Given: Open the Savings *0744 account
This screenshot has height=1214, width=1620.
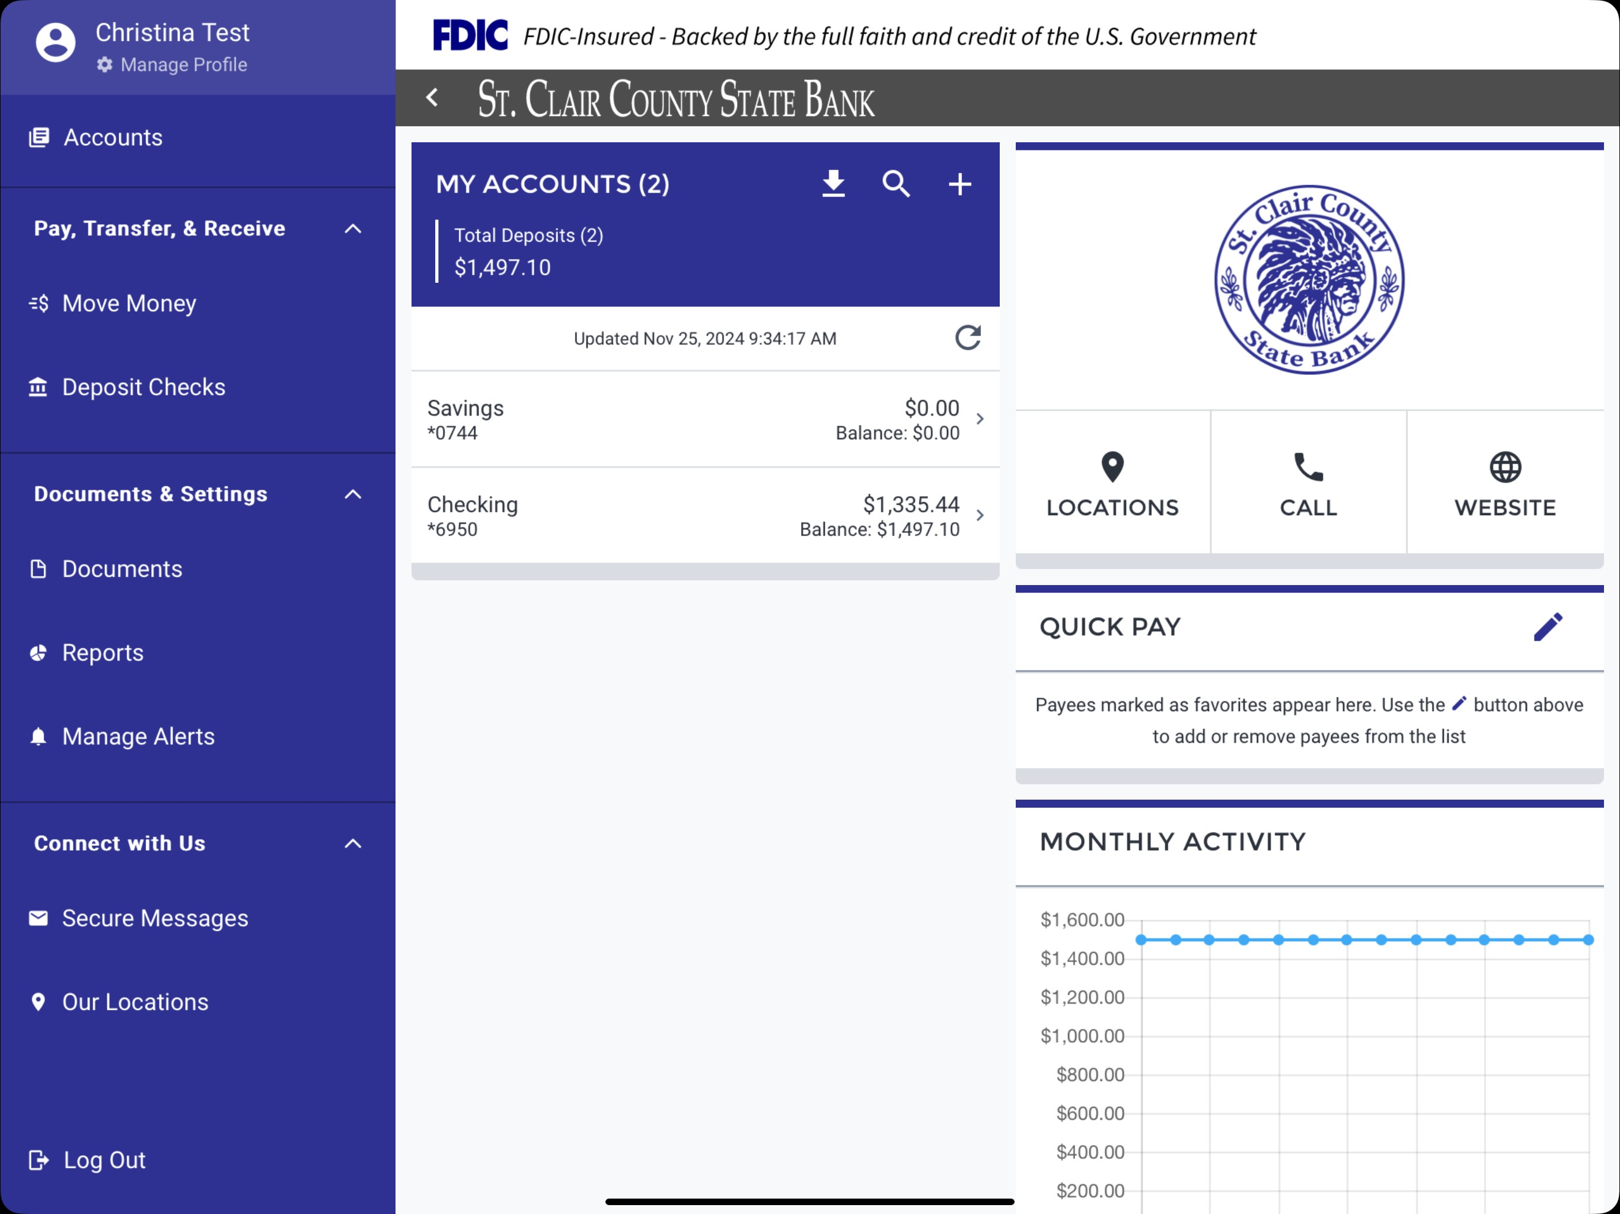Looking at the screenshot, I should pyautogui.click(x=705, y=420).
